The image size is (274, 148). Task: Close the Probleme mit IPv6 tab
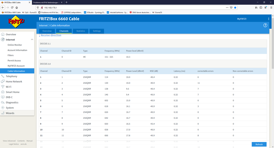coord(61,2)
